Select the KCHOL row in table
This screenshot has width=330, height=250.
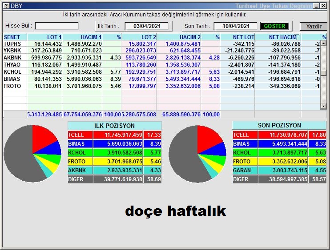[161, 71]
